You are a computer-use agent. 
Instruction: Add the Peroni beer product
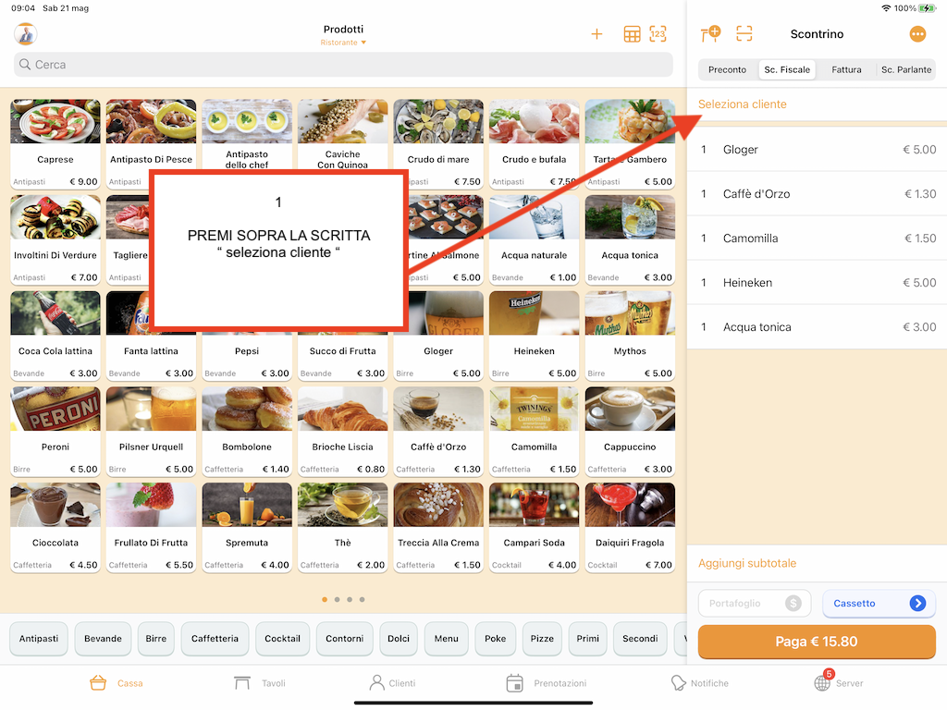coord(55,432)
